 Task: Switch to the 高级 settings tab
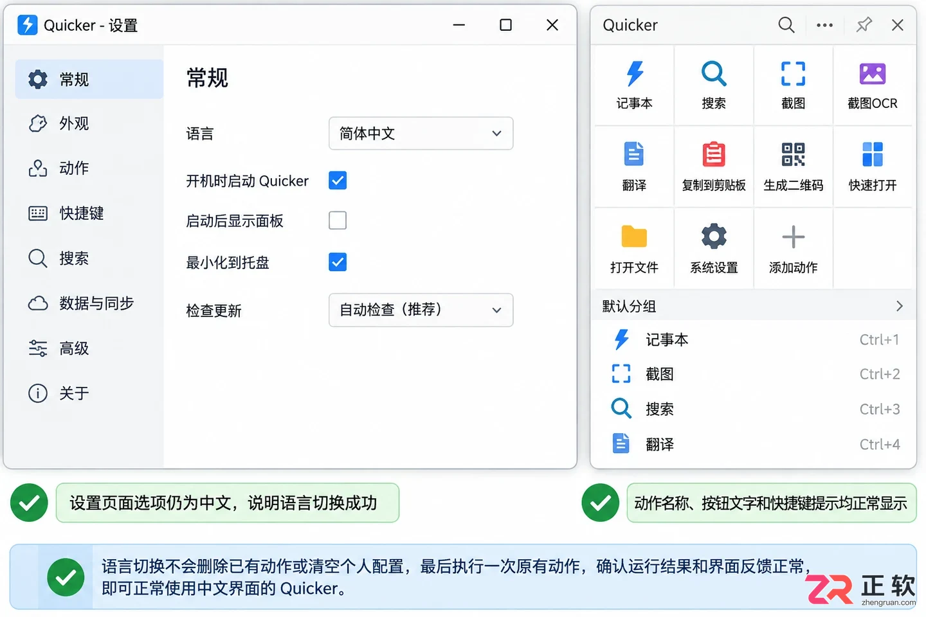(89, 348)
